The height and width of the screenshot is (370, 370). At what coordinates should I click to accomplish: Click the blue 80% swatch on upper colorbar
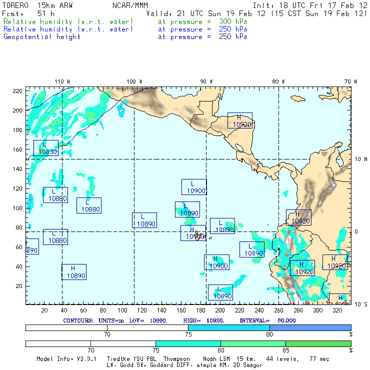310,327
